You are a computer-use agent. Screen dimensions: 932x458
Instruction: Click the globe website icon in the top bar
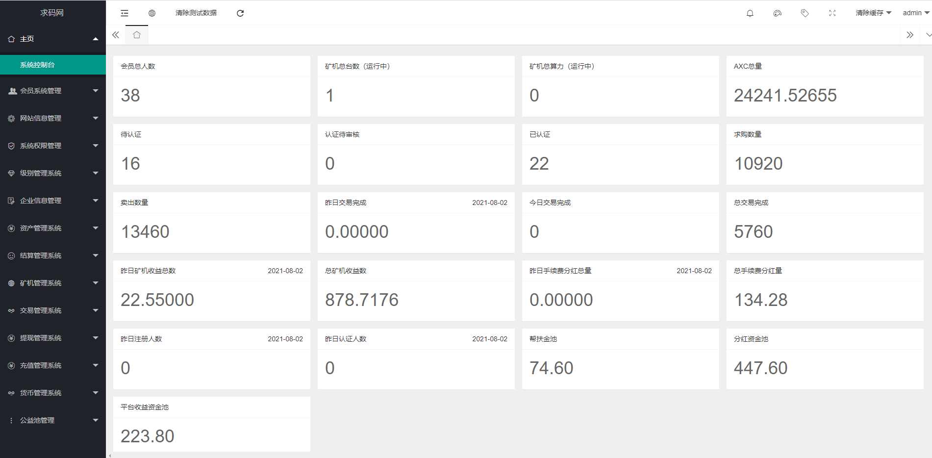pos(152,13)
